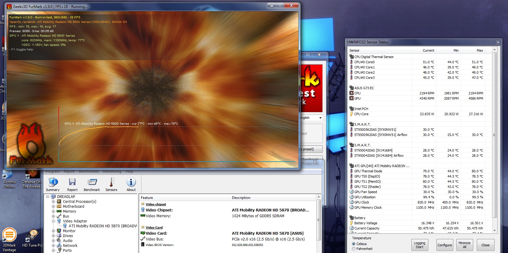Viewport: 508px width, 253px height.
Task: Select the Celsius temperature option
Action: click(x=354, y=244)
